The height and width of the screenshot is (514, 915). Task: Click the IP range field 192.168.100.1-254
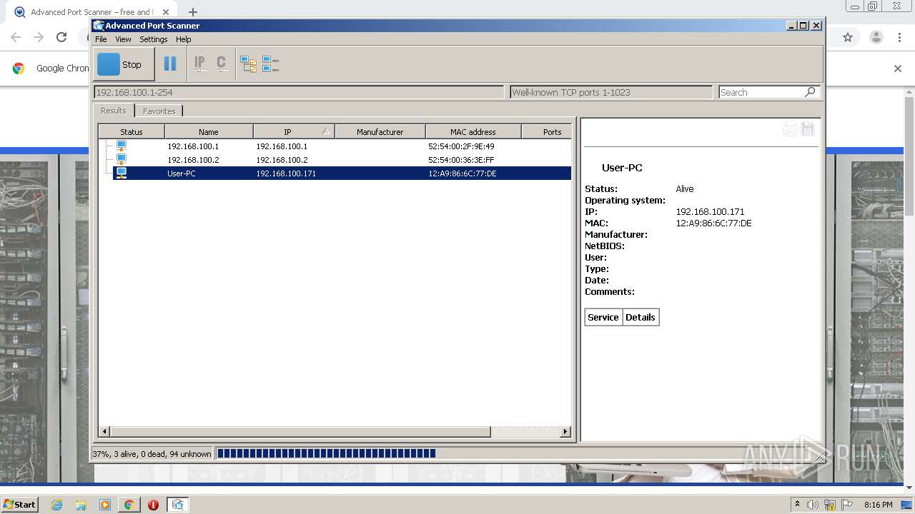[299, 92]
